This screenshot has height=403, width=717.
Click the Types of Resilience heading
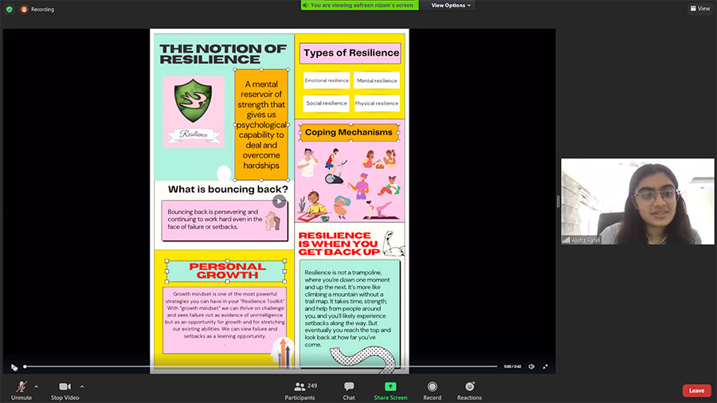(x=351, y=53)
